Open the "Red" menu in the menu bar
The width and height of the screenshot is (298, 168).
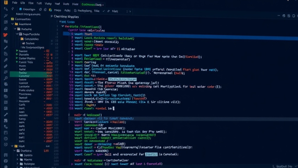coord(57,4)
